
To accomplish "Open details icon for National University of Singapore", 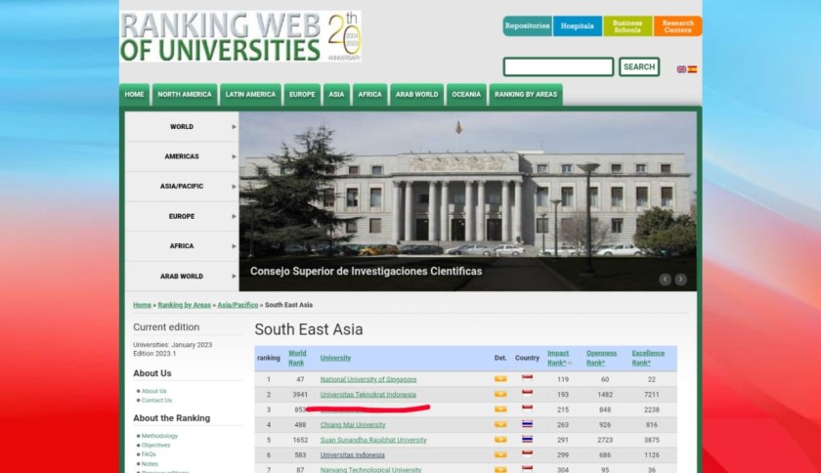I will click(x=500, y=379).
